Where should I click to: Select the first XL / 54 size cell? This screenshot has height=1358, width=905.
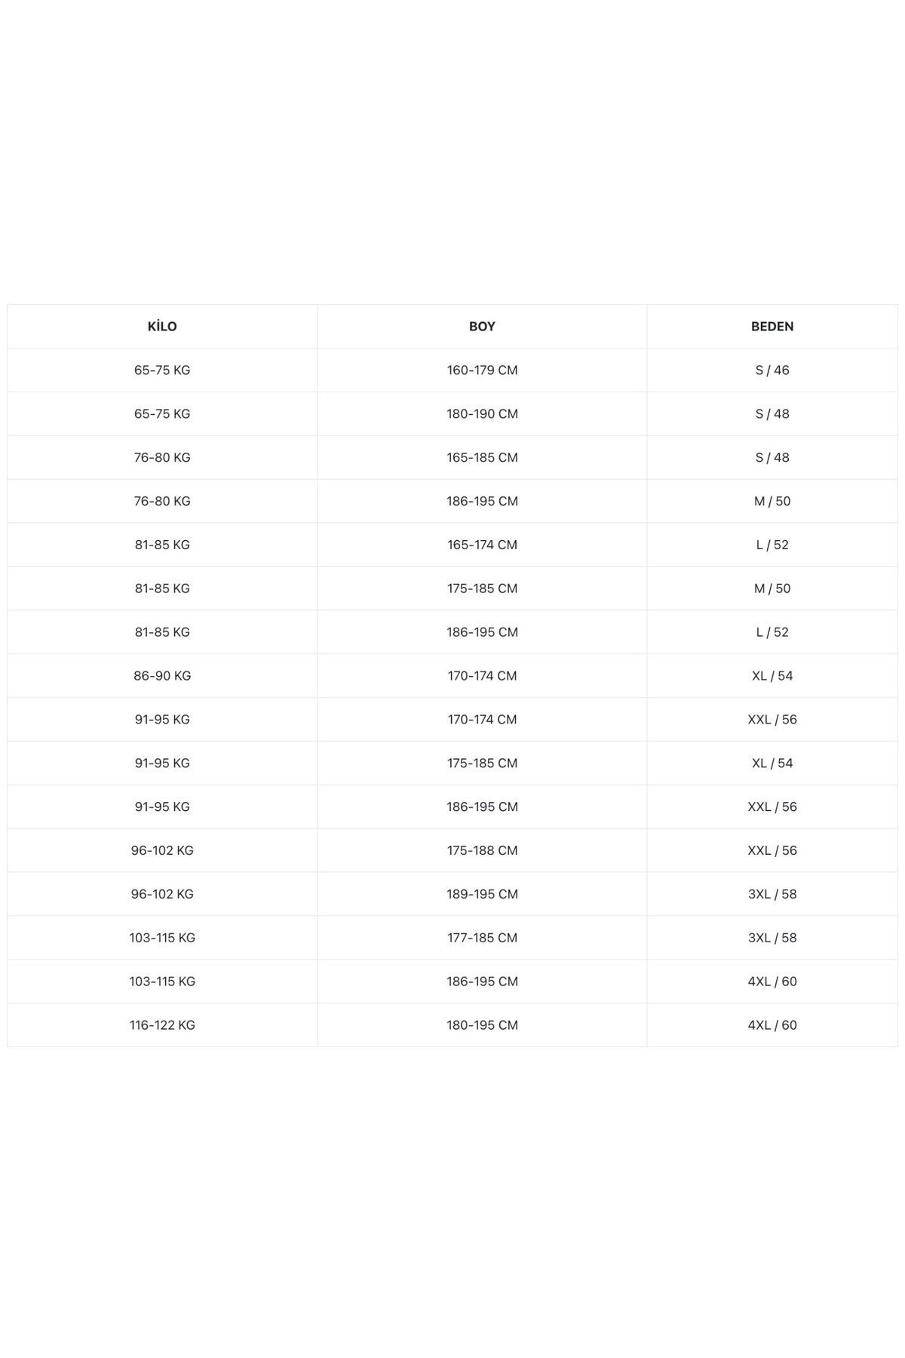[772, 676]
